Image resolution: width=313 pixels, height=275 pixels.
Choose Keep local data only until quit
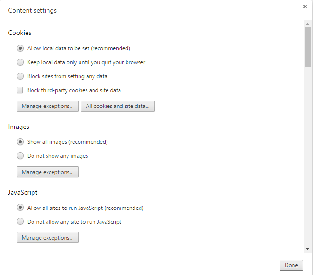pos(20,62)
